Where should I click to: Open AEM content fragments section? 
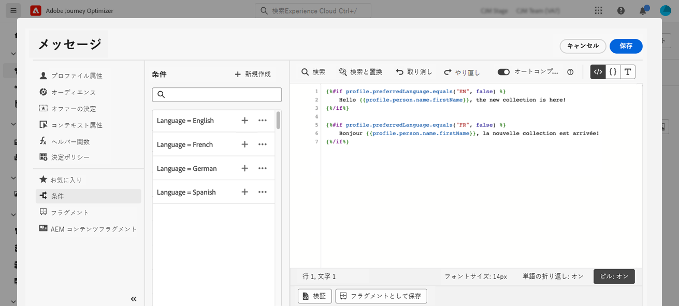88,229
